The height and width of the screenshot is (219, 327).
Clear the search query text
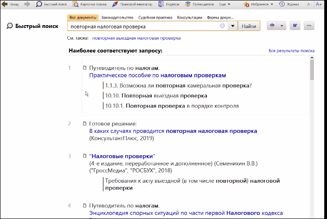(x=222, y=26)
